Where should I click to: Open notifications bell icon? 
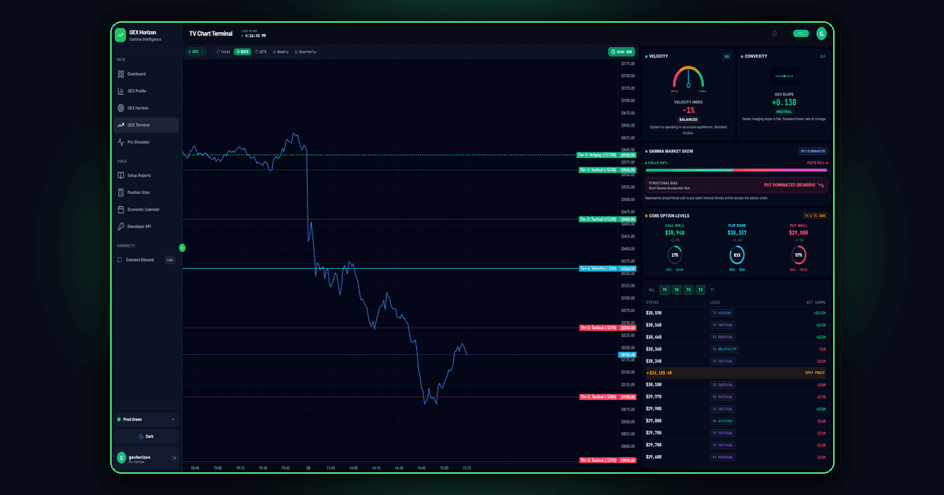[x=774, y=34]
